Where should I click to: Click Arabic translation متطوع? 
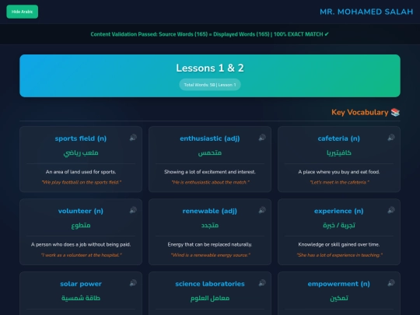click(x=81, y=226)
